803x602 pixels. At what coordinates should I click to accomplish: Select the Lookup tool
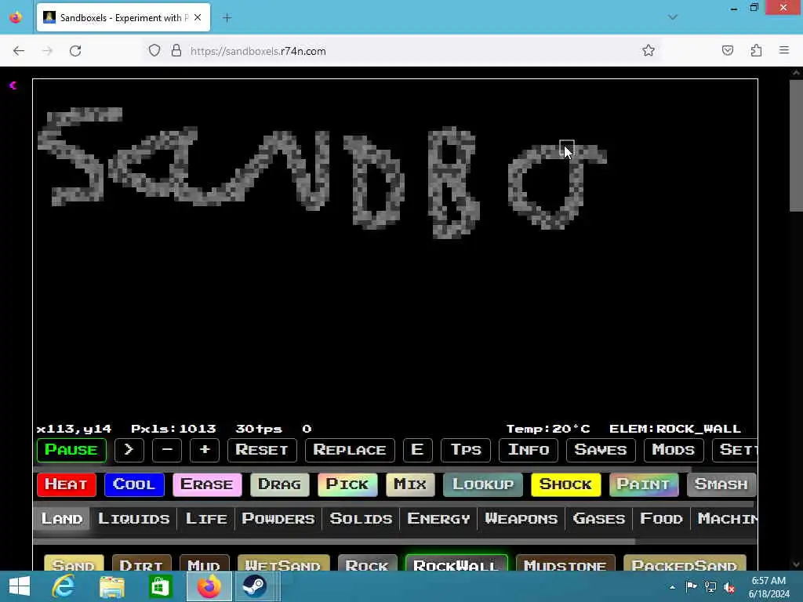pyautogui.click(x=483, y=484)
